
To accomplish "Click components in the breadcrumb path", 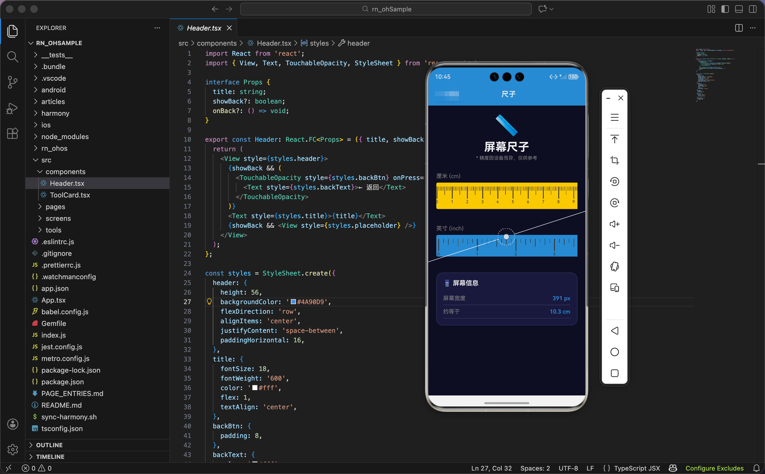I will (216, 43).
